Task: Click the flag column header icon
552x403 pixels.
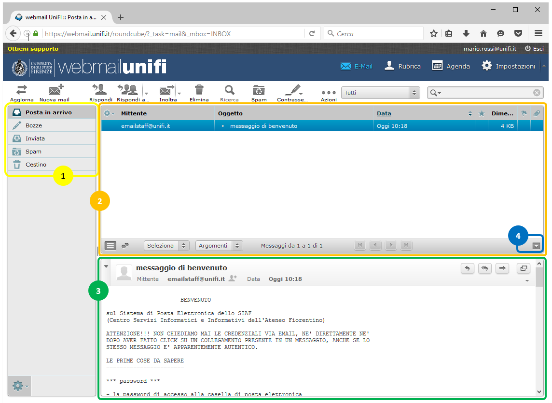Action: coord(524,113)
